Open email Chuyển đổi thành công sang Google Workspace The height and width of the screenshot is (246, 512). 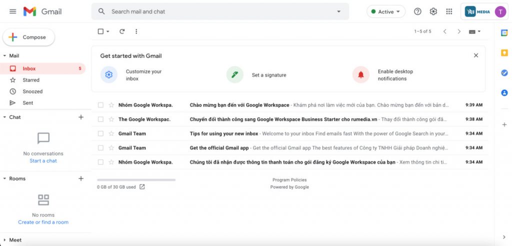click(290, 119)
